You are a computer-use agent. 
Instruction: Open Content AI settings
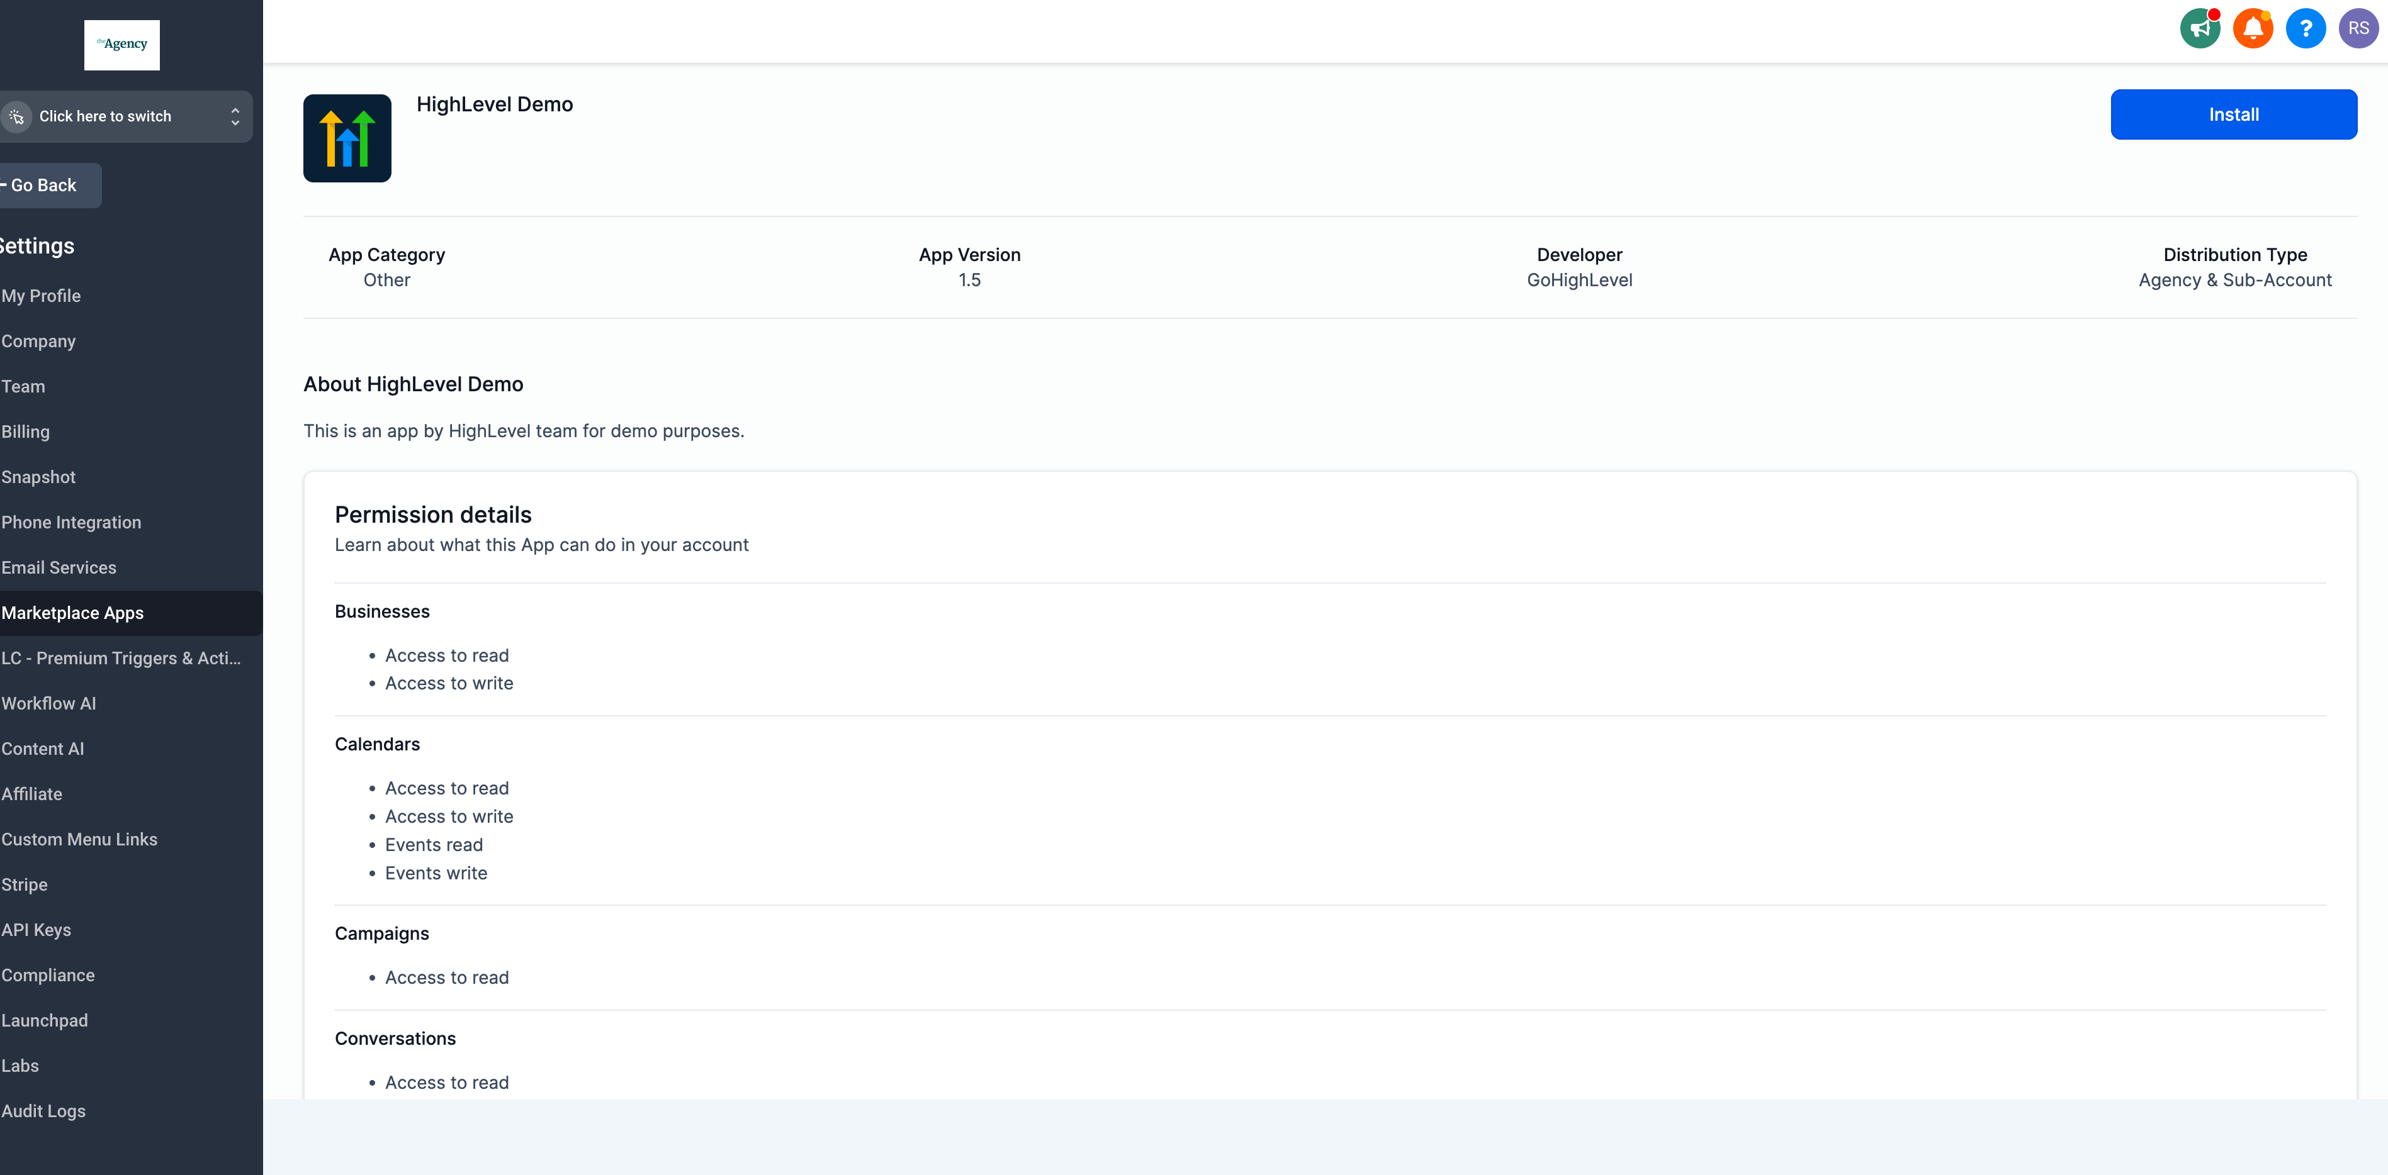[42, 749]
